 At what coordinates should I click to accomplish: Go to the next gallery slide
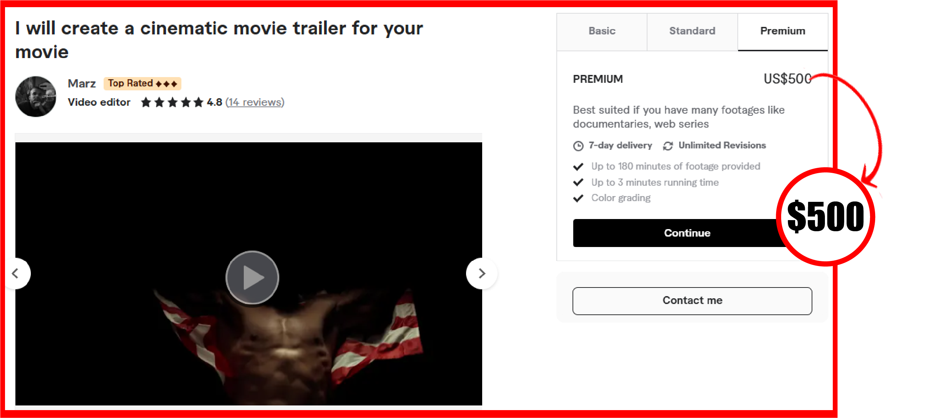[x=482, y=274]
